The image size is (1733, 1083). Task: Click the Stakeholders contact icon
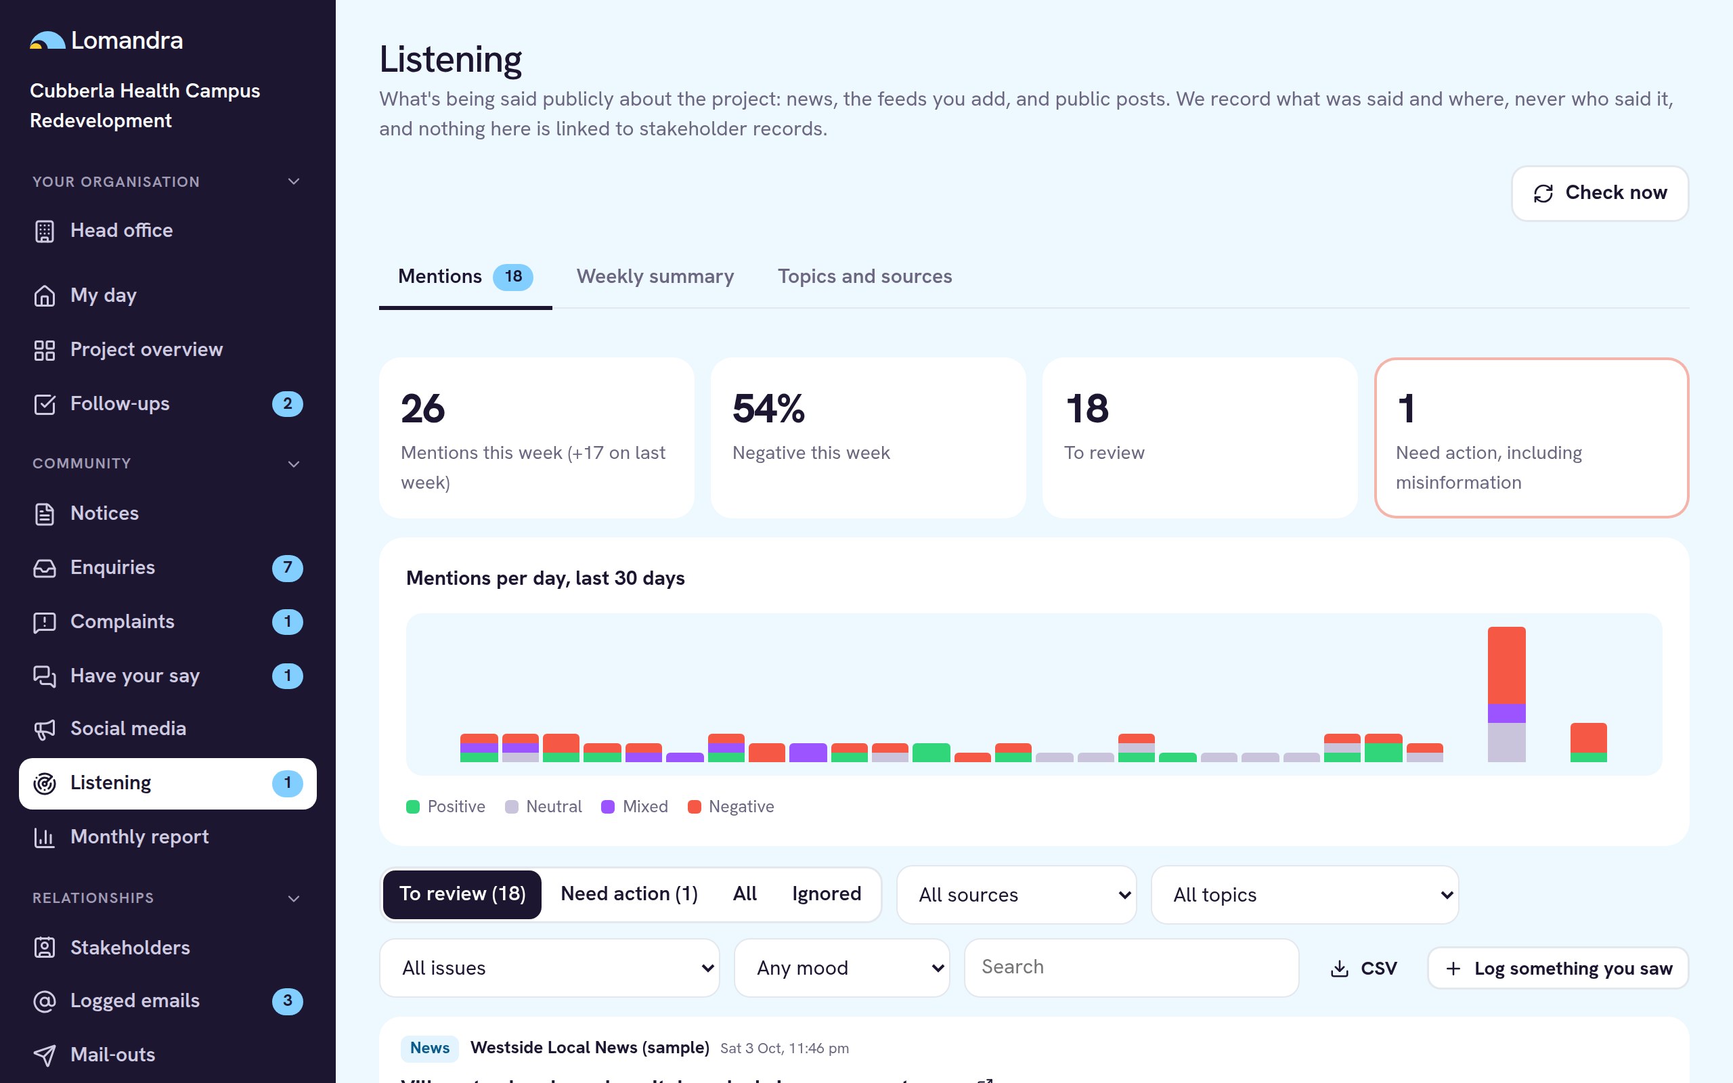click(45, 948)
